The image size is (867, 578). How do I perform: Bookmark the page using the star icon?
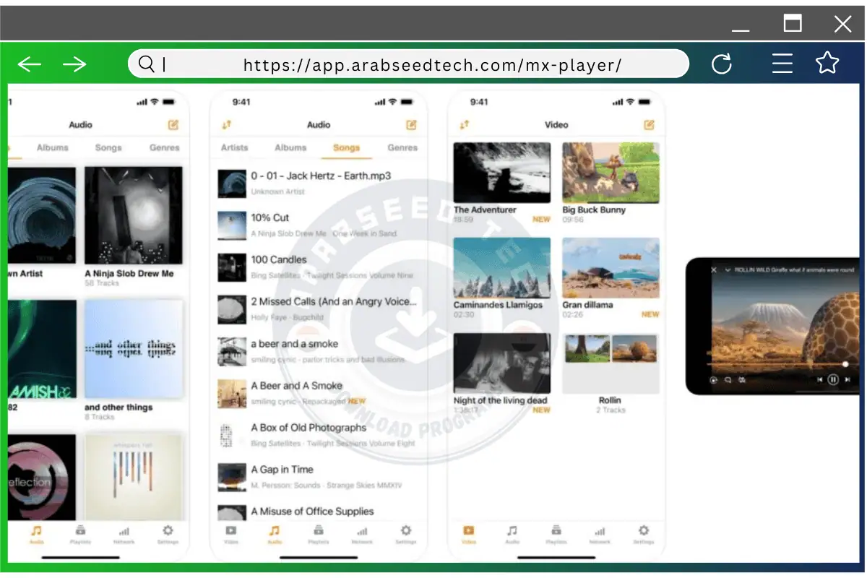click(x=827, y=63)
